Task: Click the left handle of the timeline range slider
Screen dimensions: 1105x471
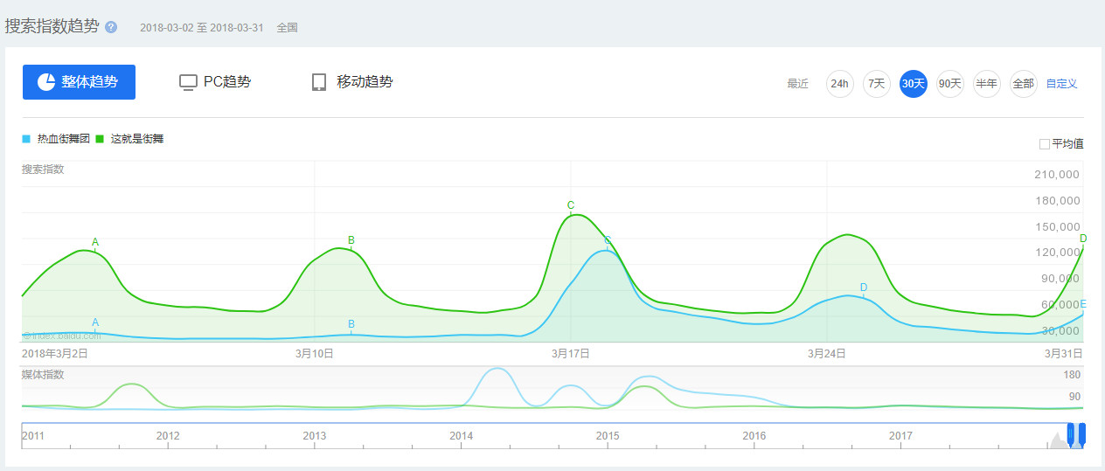Action: pyautogui.click(x=1071, y=433)
